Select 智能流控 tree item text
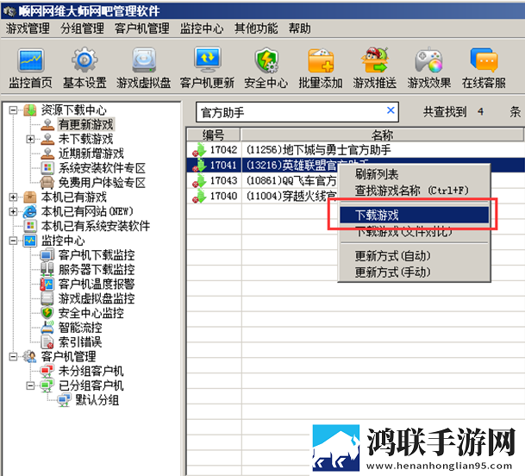This screenshot has width=525, height=476. 80,328
